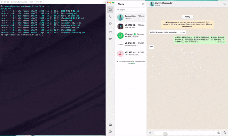Open Archived chats in WhatsApp sidebar
Image resolution: width=228 pixels, height=136 pixels.
(110, 32)
